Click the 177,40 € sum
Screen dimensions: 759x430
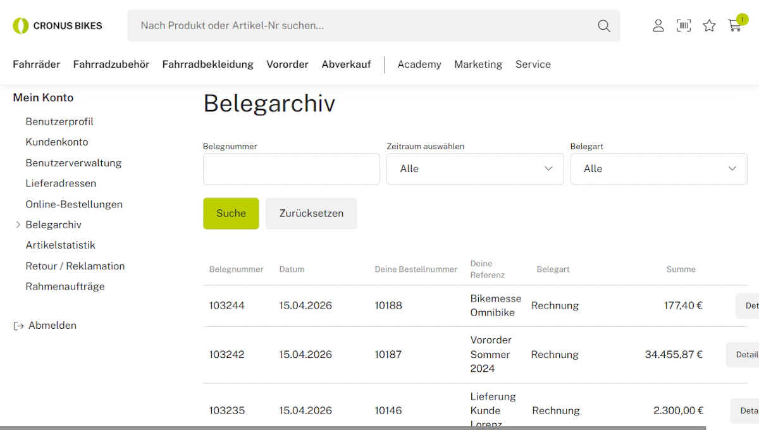click(x=683, y=306)
